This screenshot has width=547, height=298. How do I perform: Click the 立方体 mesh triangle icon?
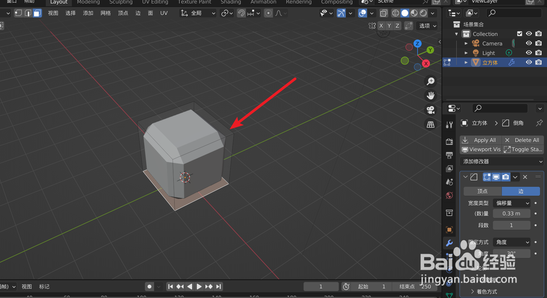click(476, 62)
